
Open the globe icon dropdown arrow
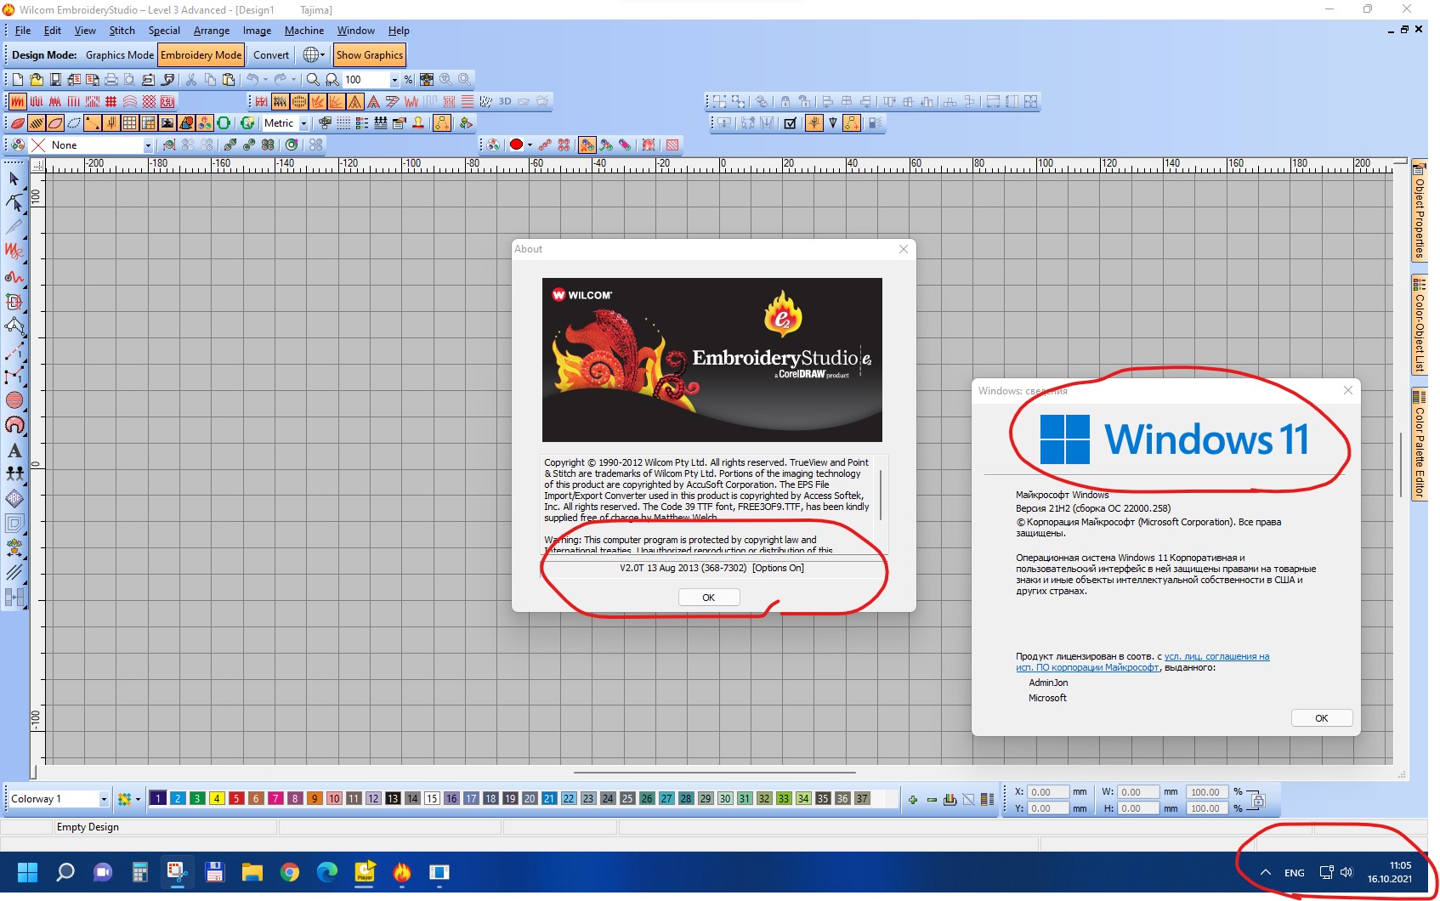pos(322,55)
